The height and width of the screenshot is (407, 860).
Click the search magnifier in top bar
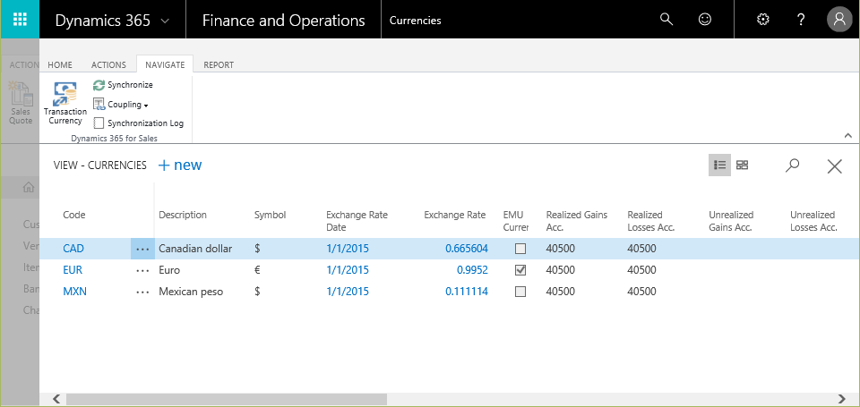pos(666,20)
